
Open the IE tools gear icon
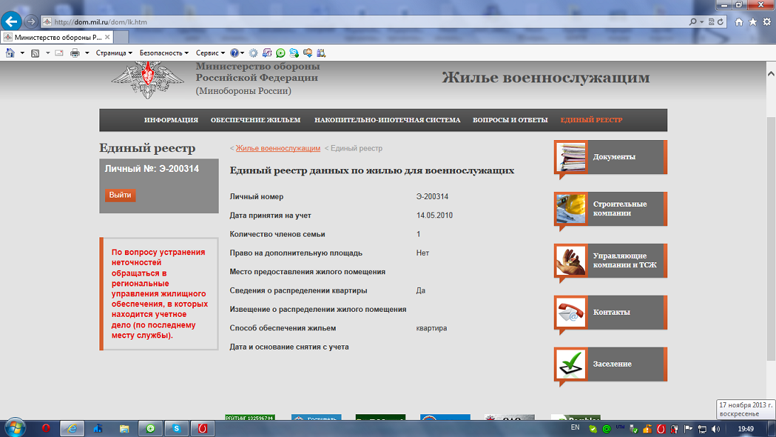(767, 22)
